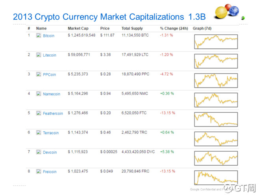The height and width of the screenshot is (195, 260).
Task: Sort by Total Supply column header
Action: tap(132, 28)
